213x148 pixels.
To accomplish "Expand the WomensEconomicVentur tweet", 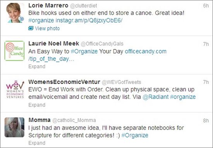I will click(x=37, y=105).
